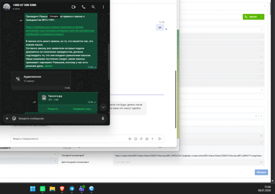Jump to latest messages with the down chevron
This screenshot has width=275, height=194.
click(x=103, y=107)
